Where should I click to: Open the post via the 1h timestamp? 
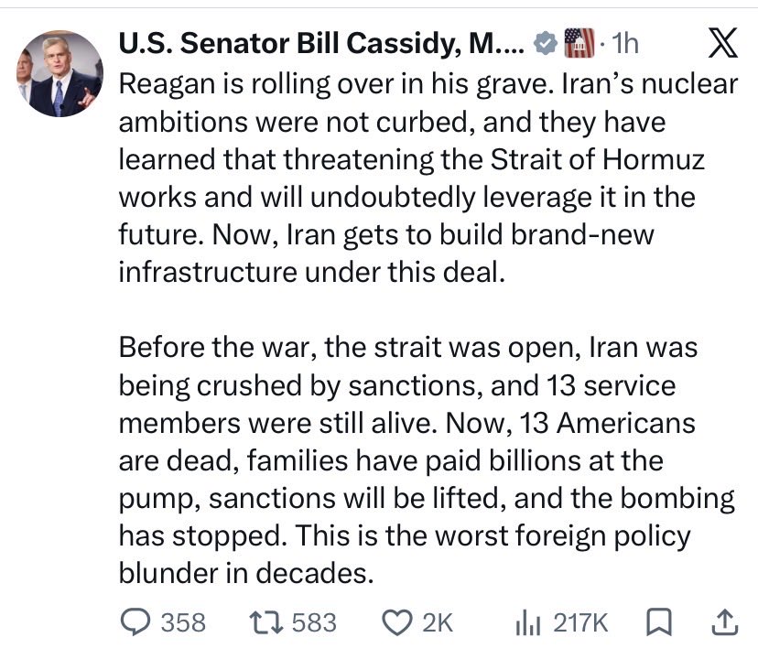click(625, 44)
